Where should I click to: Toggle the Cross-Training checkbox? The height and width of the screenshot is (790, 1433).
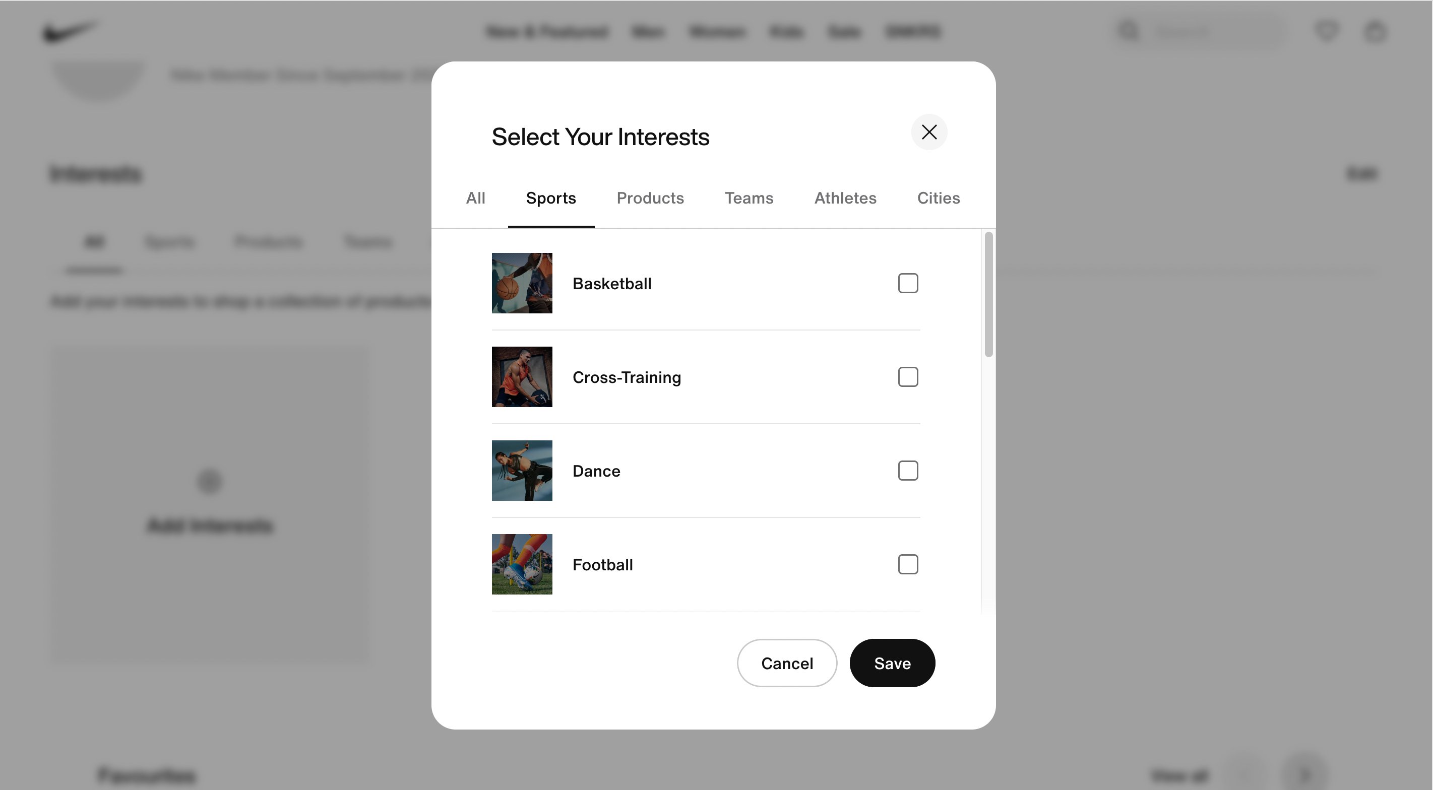[x=907, y=375]
